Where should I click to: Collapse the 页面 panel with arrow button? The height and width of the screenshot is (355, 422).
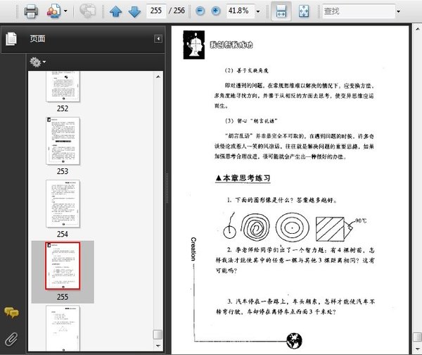click(158, 39)
